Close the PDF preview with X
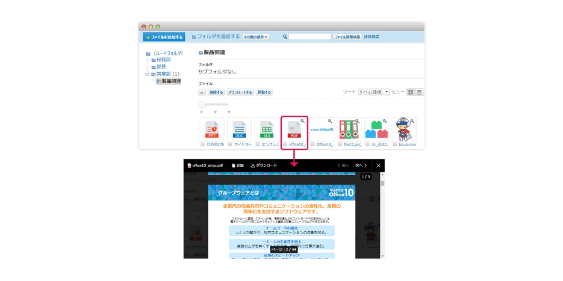This screenshot has height=281, width=563. pos(378,166)
